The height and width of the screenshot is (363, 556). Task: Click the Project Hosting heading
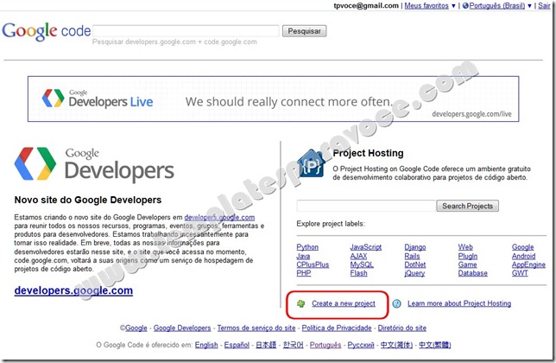click(x=368, y=153)
